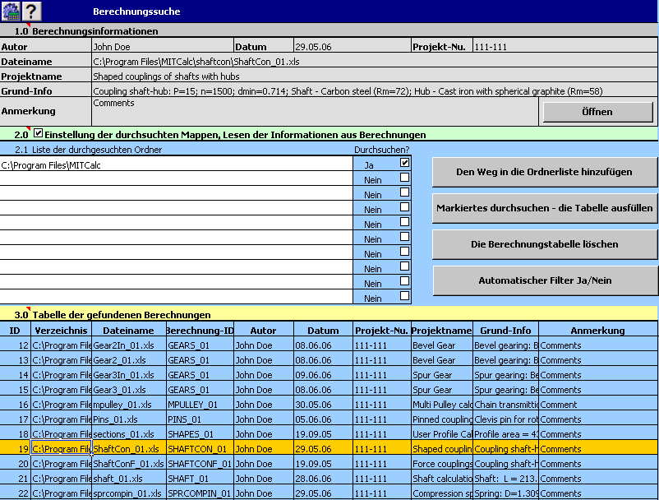659x500 pixels.
Task: Open help via the question mark icon
Action: point(31,11)
